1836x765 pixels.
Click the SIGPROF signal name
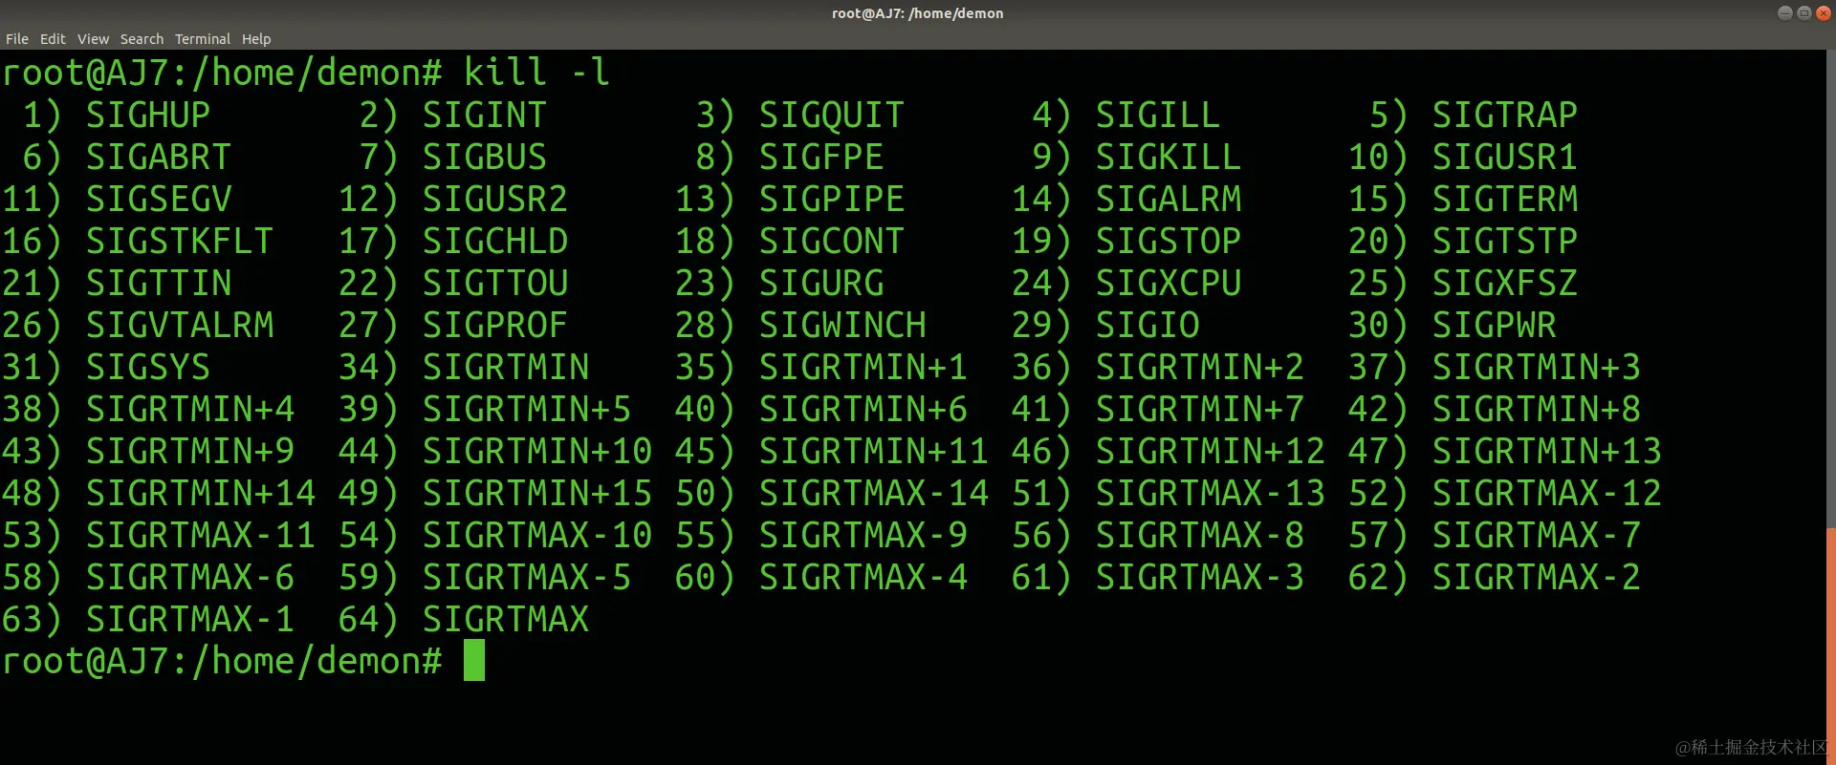point(494,325)
